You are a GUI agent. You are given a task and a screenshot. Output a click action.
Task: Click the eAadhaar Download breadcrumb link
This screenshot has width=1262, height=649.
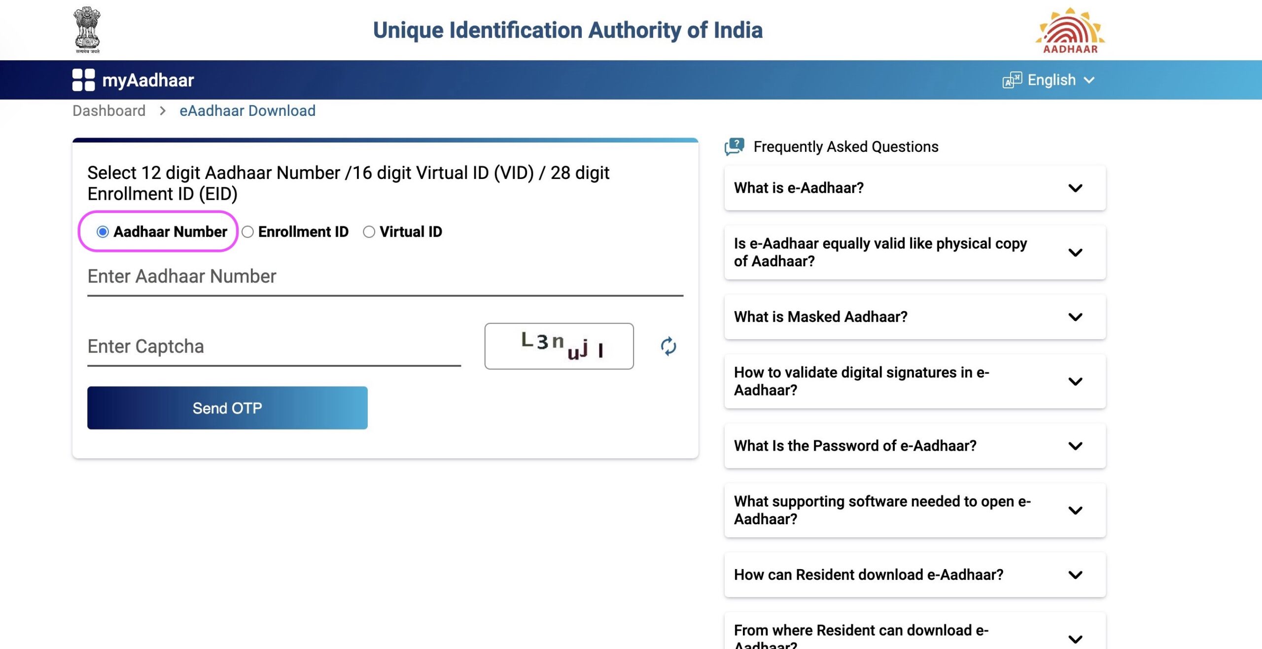247,109
